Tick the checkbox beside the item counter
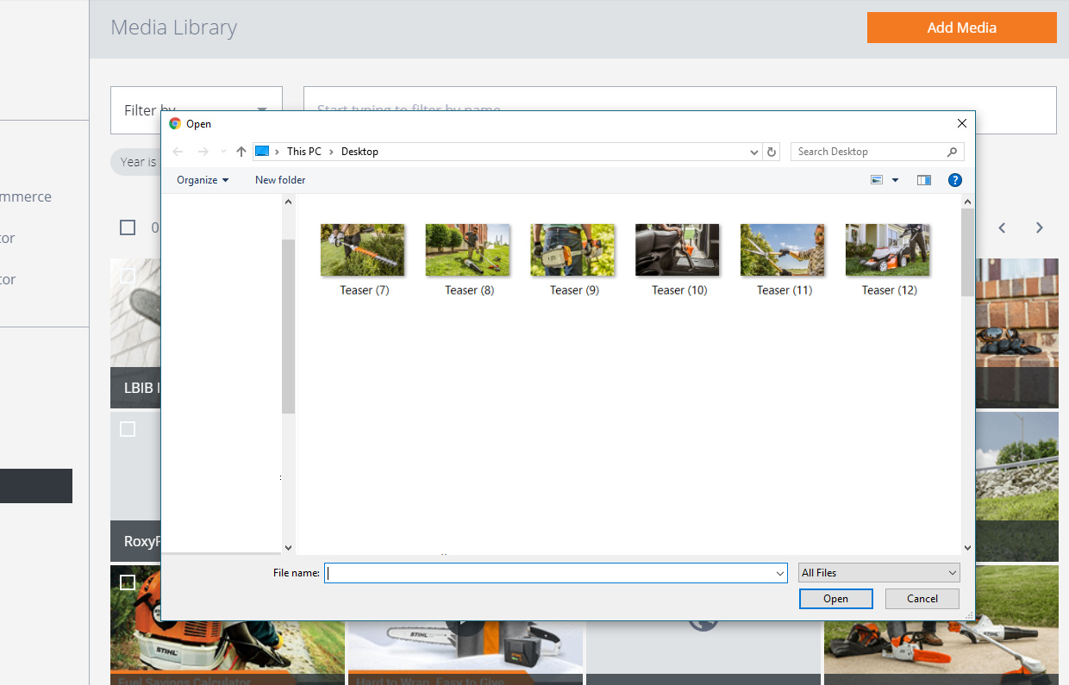This screenshot has width=1069, height=685. (x=128, y=227)
